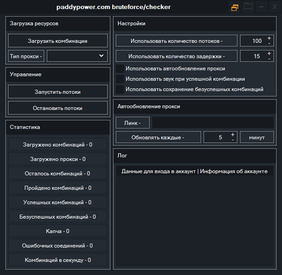Click the Загрузить комбинации button
This screenshot has width=282, height=275.
58,41
